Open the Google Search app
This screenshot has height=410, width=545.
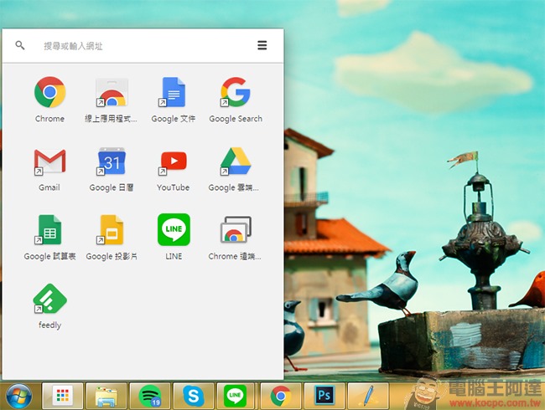point(236,92)
